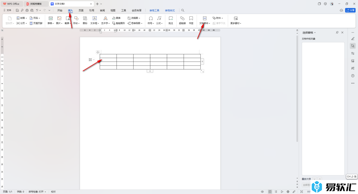The width and height of the screenshot is (358, 194).
Task: Open the 表格样式 Table Styles tab
Action: click(170, 10)
